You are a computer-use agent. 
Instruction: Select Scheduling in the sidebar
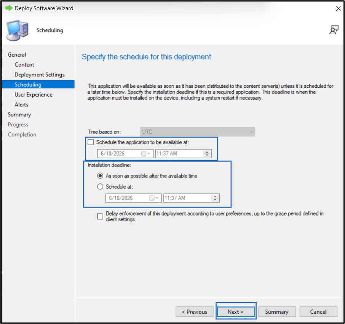pos(38,84)
